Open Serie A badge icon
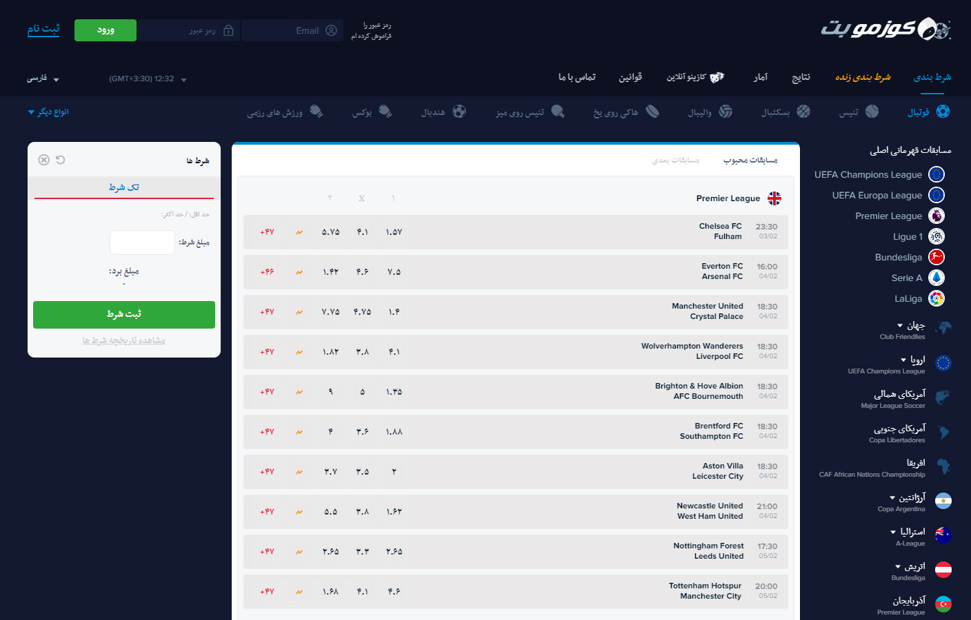 [937, 278]
